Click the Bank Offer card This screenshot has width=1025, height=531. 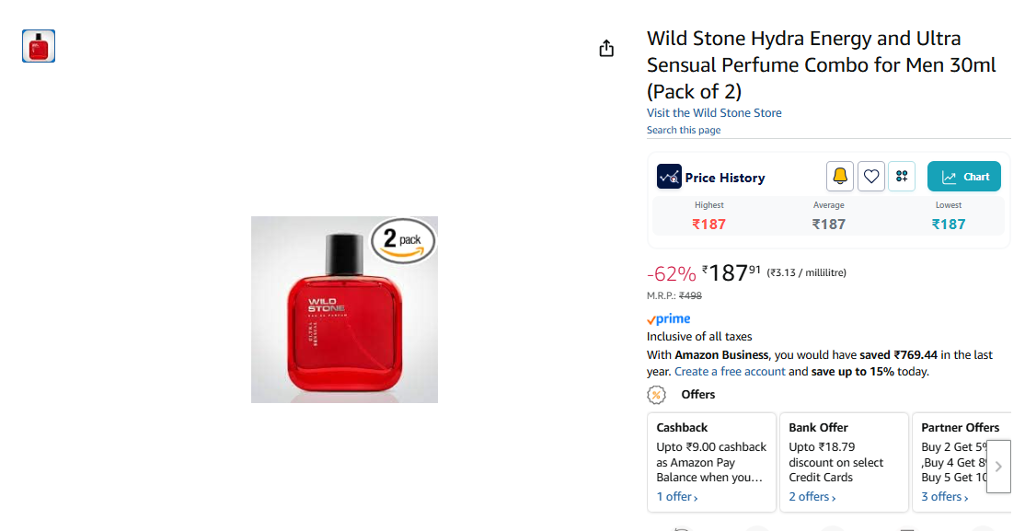tap(843, 462)
